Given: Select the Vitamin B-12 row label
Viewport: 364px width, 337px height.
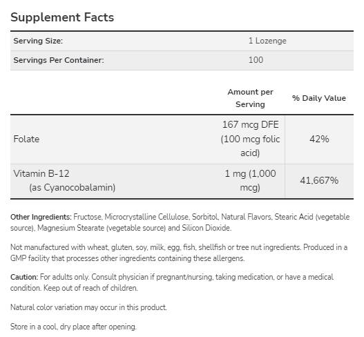Looking at the screenshot, I should click(x=41, y=173).
